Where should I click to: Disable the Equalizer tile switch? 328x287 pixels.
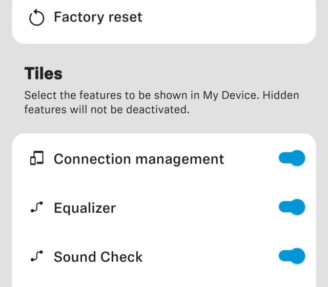click(292, 207)
